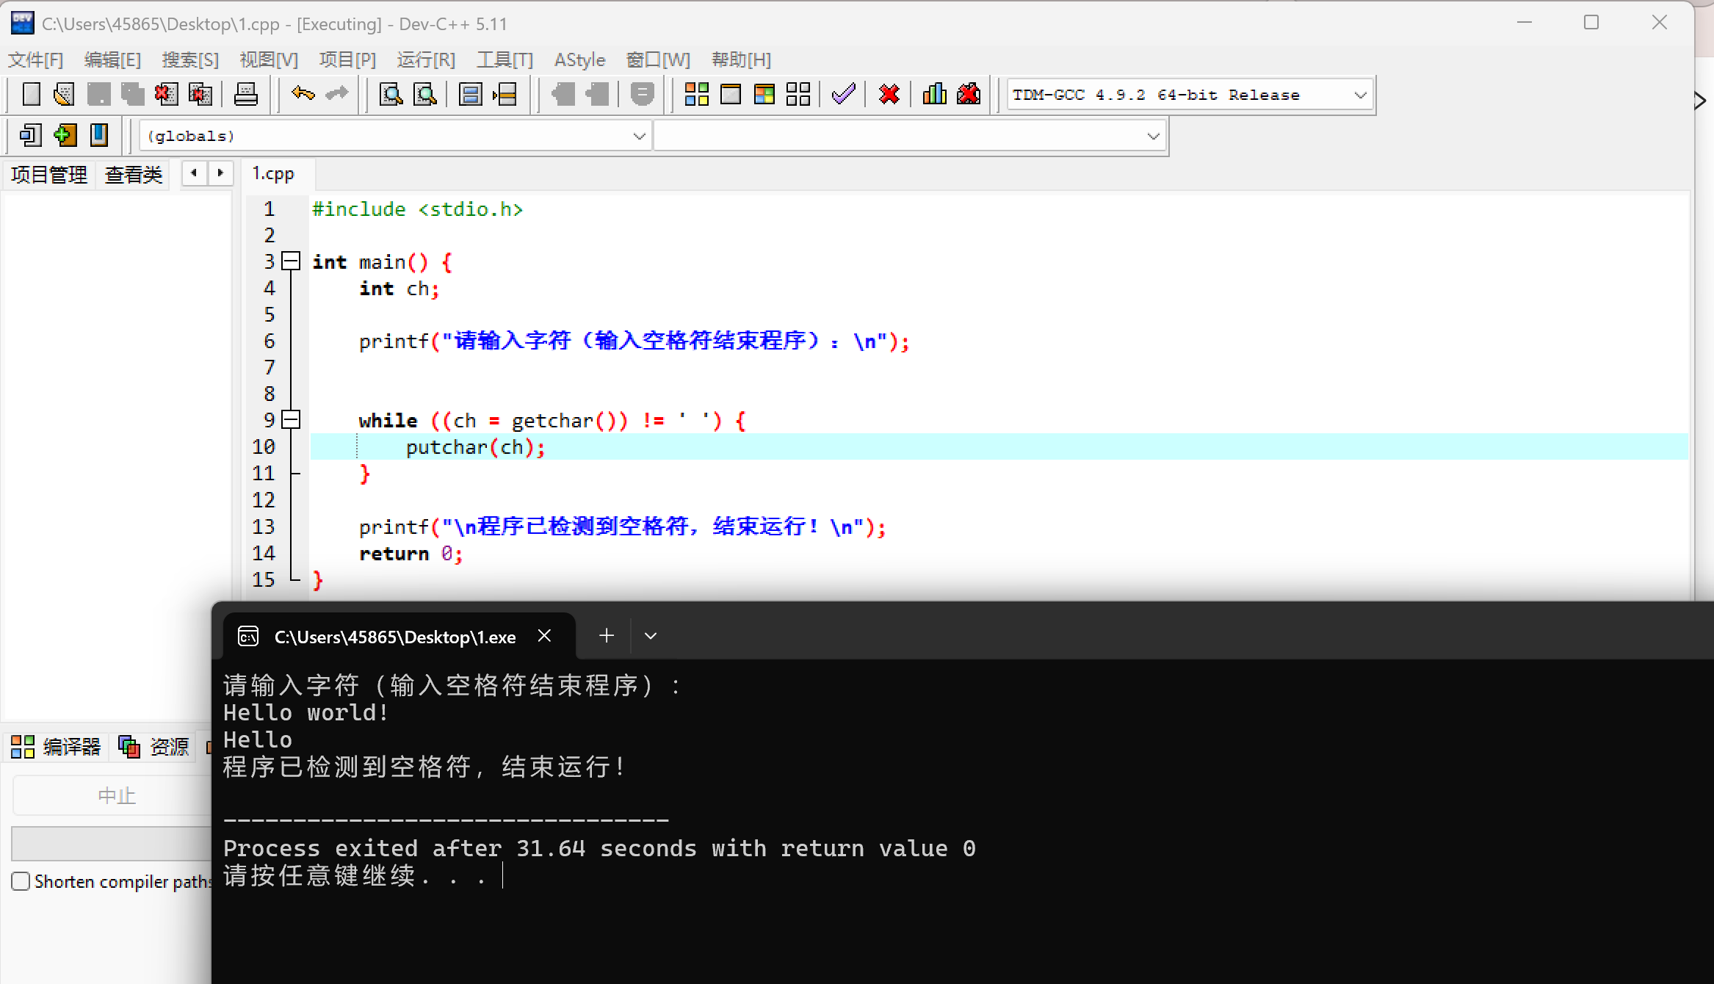Click the profile analysis bar chart icon
The height and width of the screenshot is (984, 1714).
tap(934, 94)
